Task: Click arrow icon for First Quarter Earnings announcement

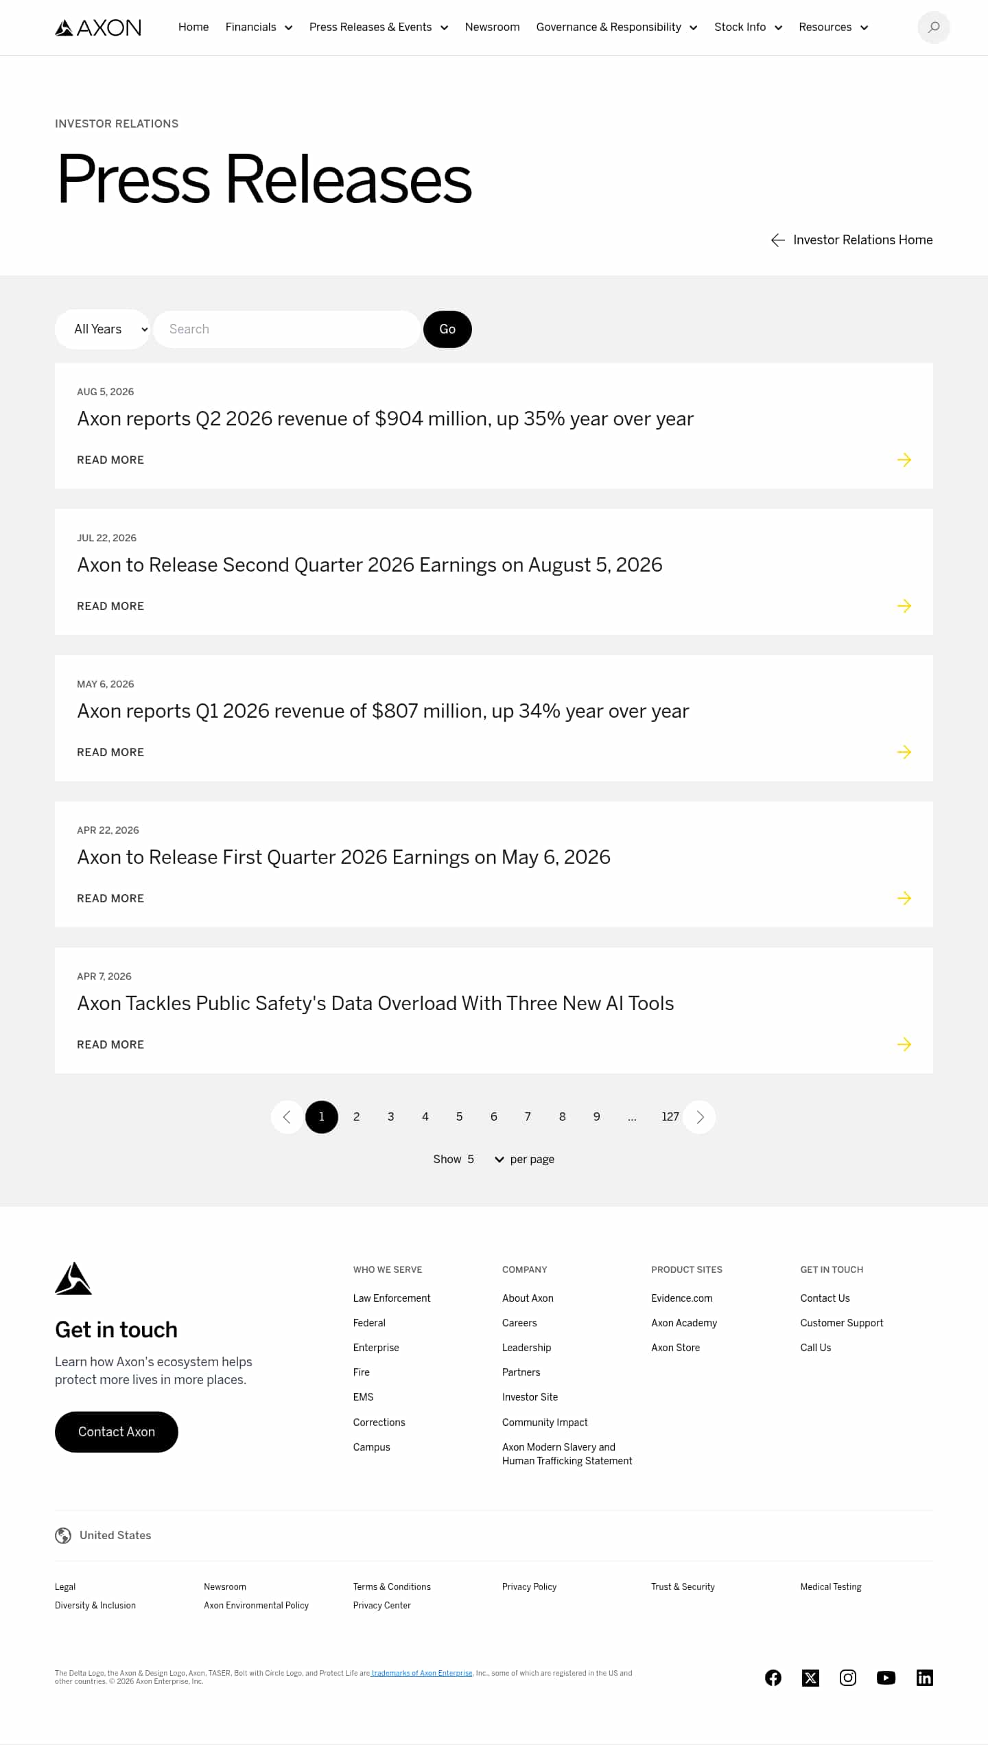Action: tap(904, 898)
